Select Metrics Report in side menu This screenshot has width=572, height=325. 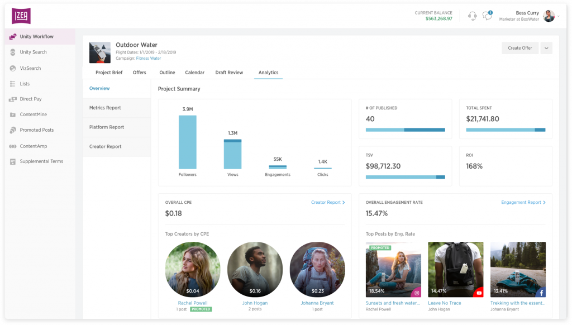[x=105, y=108]
